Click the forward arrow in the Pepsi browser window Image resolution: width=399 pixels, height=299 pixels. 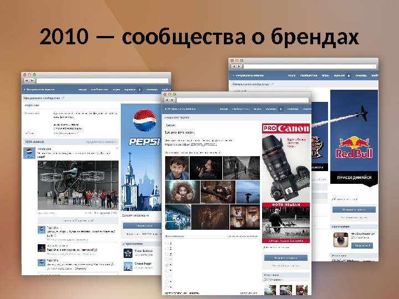pyautogui.click(x=32, y=81)
